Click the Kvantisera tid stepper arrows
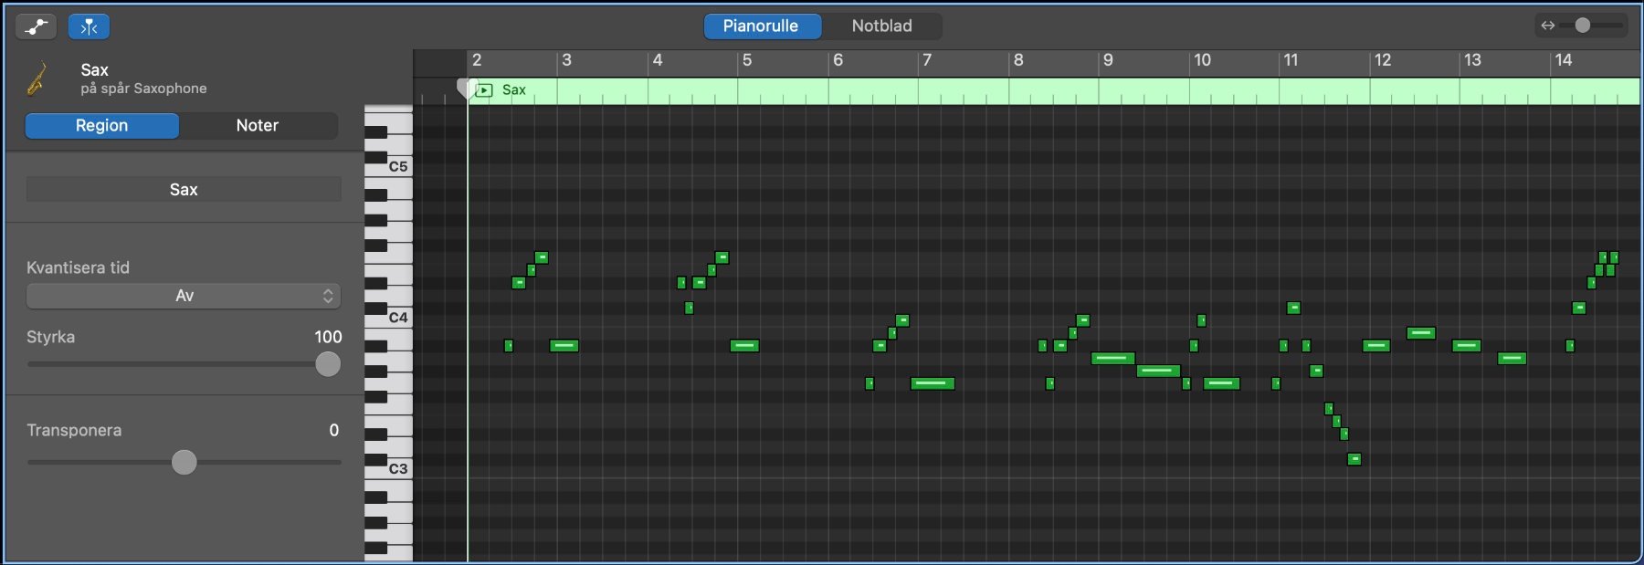The image size is (1644, 565). [328, 296]
